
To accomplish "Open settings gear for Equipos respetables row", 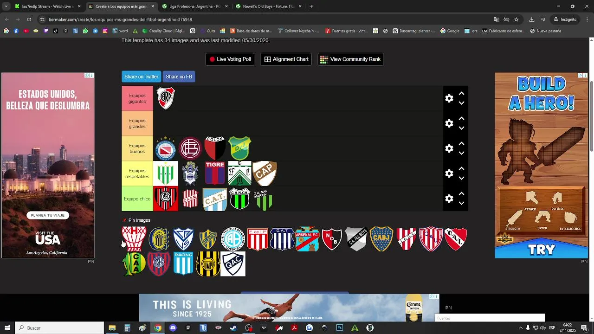I will tap(449, 173).
